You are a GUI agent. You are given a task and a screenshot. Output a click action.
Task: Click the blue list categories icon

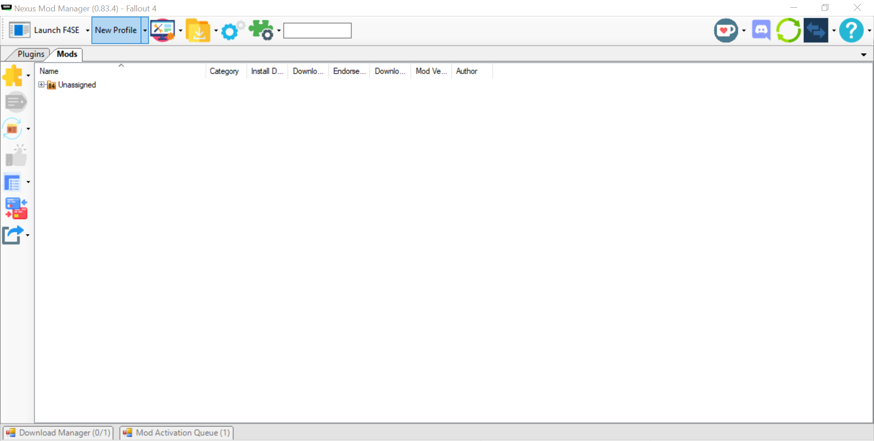(13, 182)
